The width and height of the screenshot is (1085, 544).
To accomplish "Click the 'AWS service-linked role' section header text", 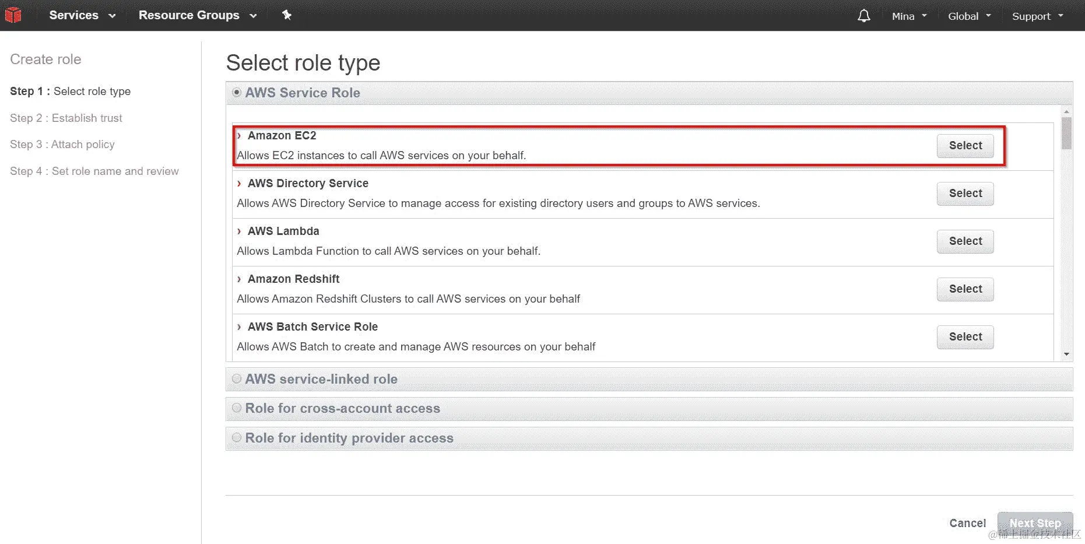I will (321, 379).
